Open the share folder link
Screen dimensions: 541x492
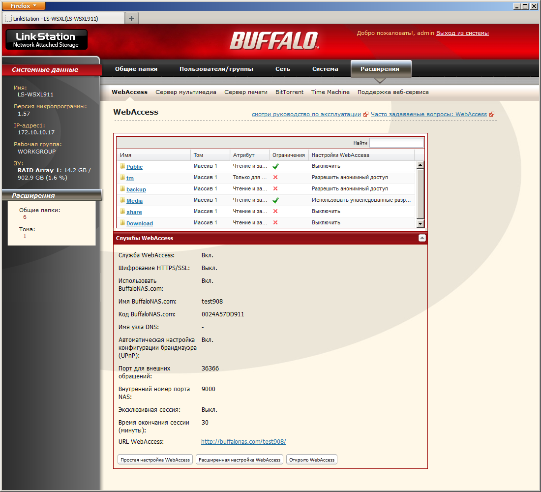(x=134, y=213)
